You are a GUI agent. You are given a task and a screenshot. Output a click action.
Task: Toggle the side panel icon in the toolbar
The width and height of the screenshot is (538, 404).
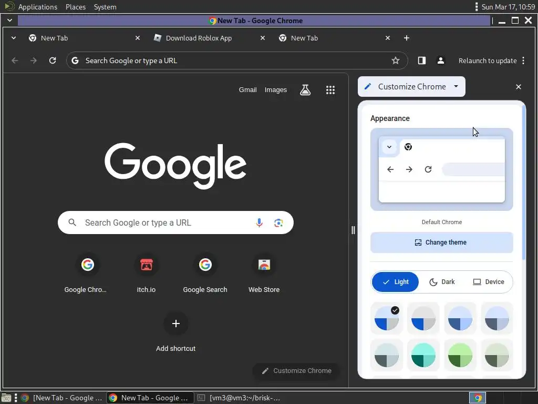pyautogui.click(x=422, y=61)
